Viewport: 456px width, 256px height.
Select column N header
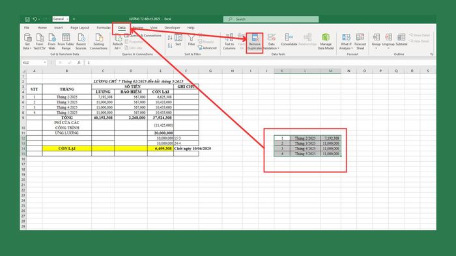point(349,71)
